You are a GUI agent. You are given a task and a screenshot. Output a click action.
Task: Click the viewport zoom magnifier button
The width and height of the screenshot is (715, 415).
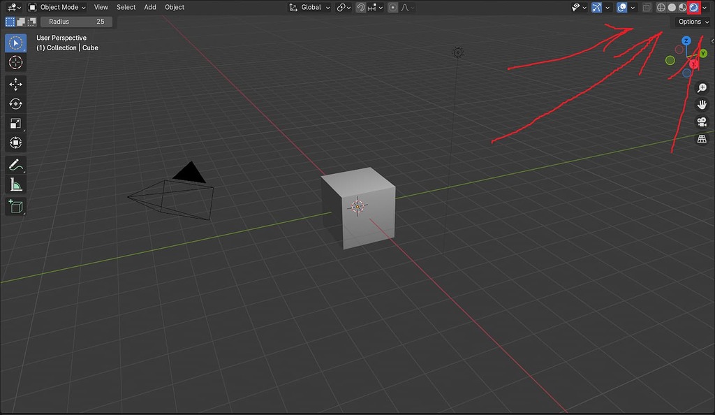point(702,87)
